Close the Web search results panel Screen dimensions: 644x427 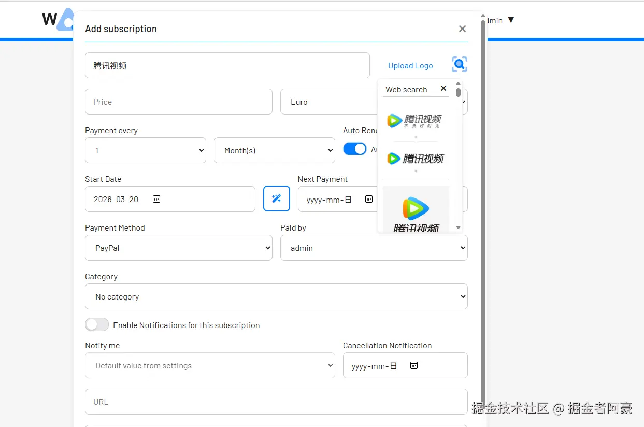tap(443, 88)
